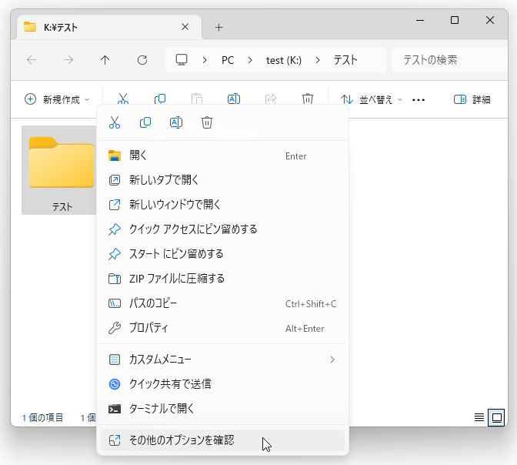Click テスト in the address breadcrumb
517x465 pixels.
345,60
